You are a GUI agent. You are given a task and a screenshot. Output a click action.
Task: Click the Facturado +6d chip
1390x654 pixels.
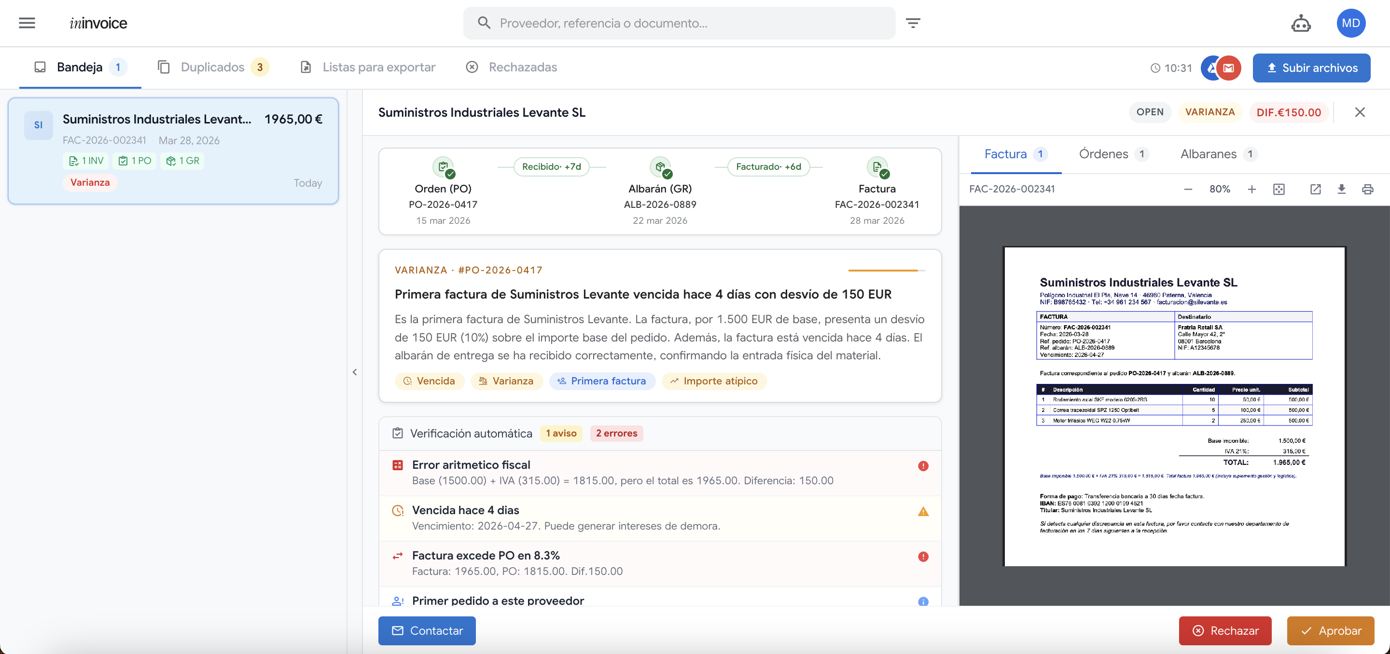coord(768,167)
